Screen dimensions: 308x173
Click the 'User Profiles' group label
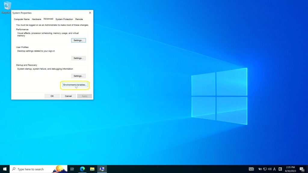[22, 47]
